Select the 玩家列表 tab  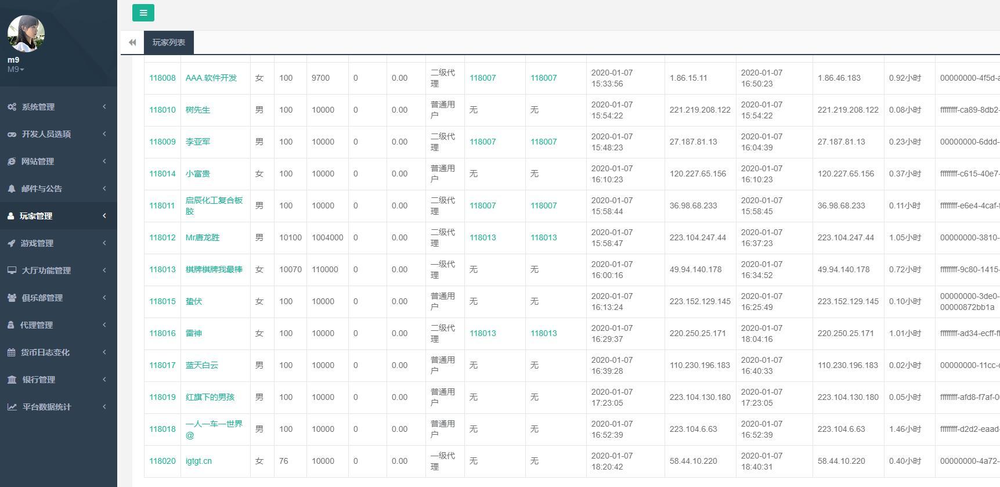pyautogui.click(x=168, y=42)
